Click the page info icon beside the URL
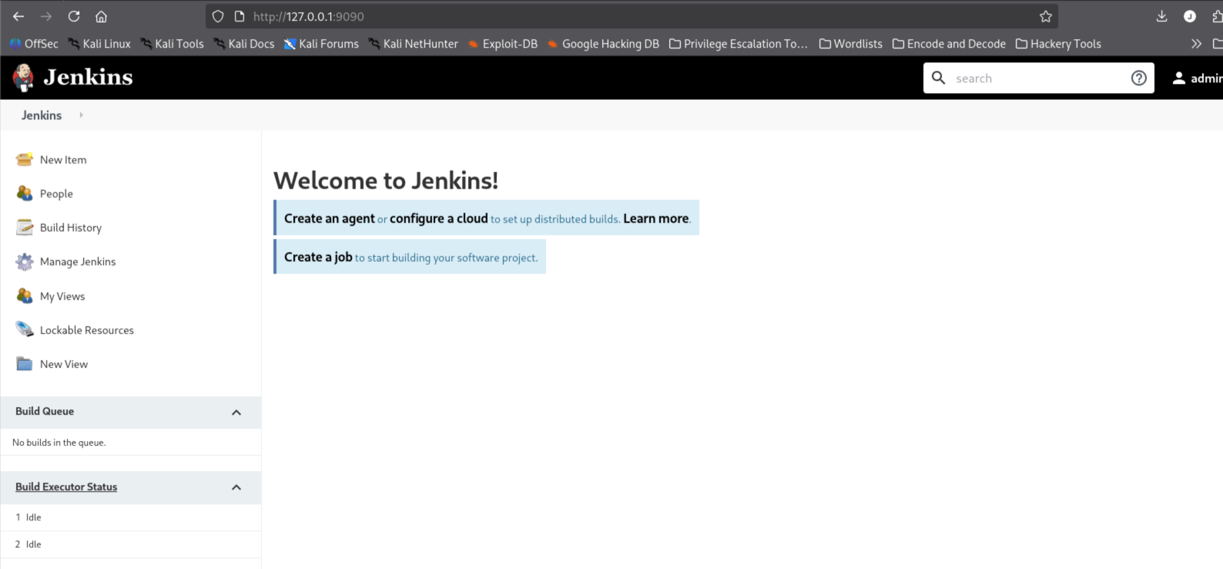The image size is (1223, 569). pyautogui.click(x=239, y=16)
